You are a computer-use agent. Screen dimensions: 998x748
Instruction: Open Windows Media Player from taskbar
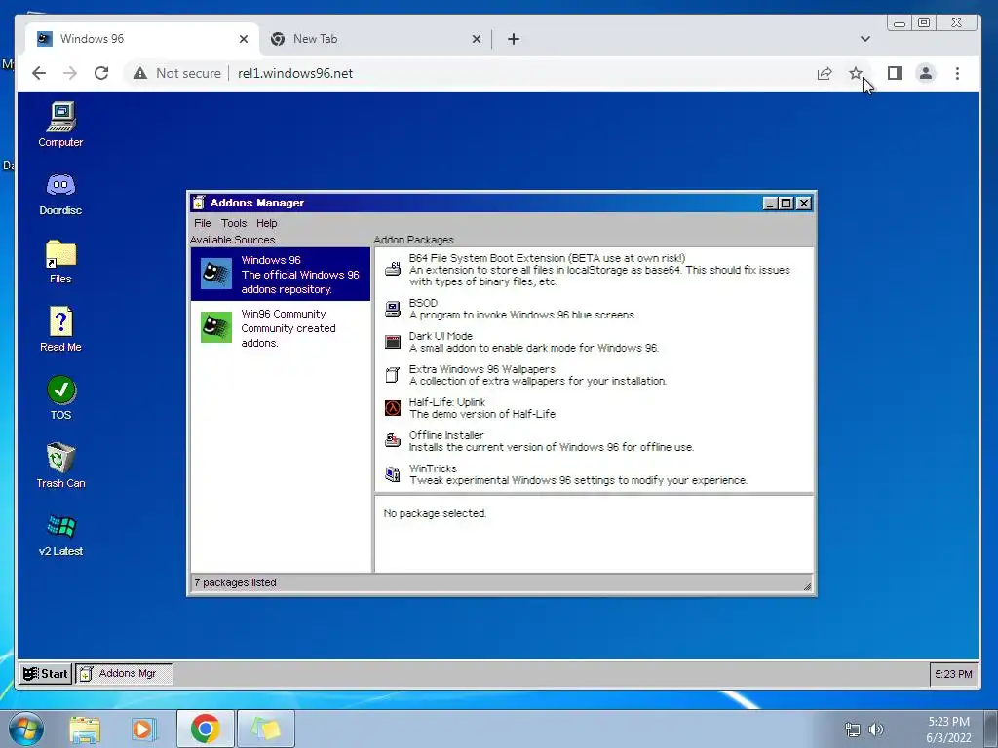(144, 729)
